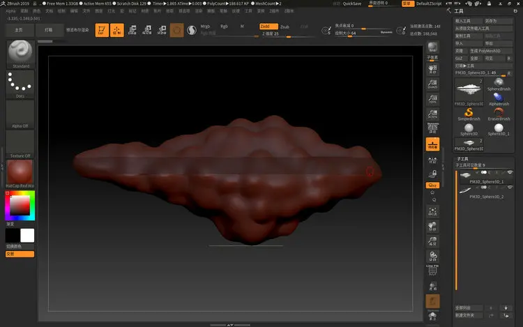This screenshot has width=523, height=327.
Task: Select the SphereBrush tool
Action: 498,84
